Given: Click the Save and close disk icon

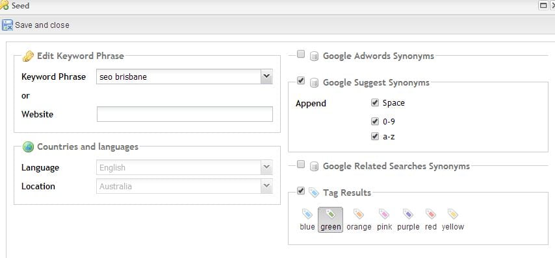Looking at the screenshot, I should [7, 25].
